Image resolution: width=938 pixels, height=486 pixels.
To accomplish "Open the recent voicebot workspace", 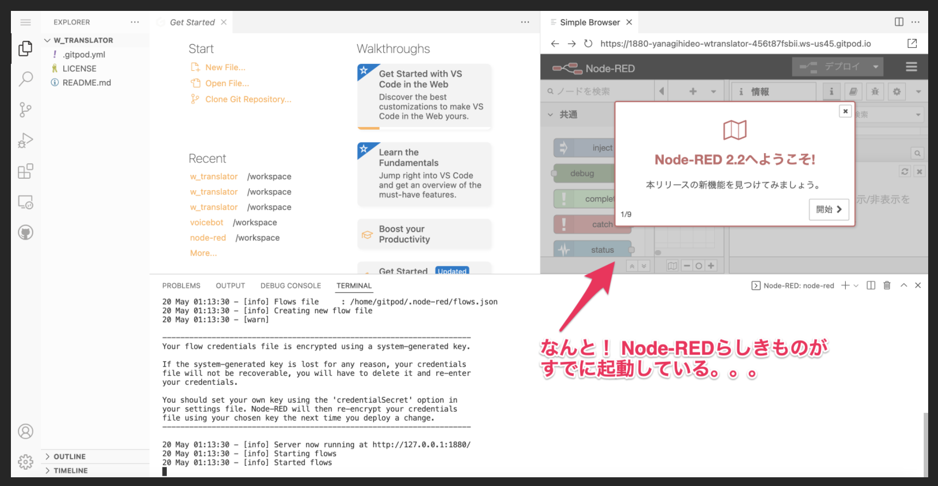I will pos(206,222).
